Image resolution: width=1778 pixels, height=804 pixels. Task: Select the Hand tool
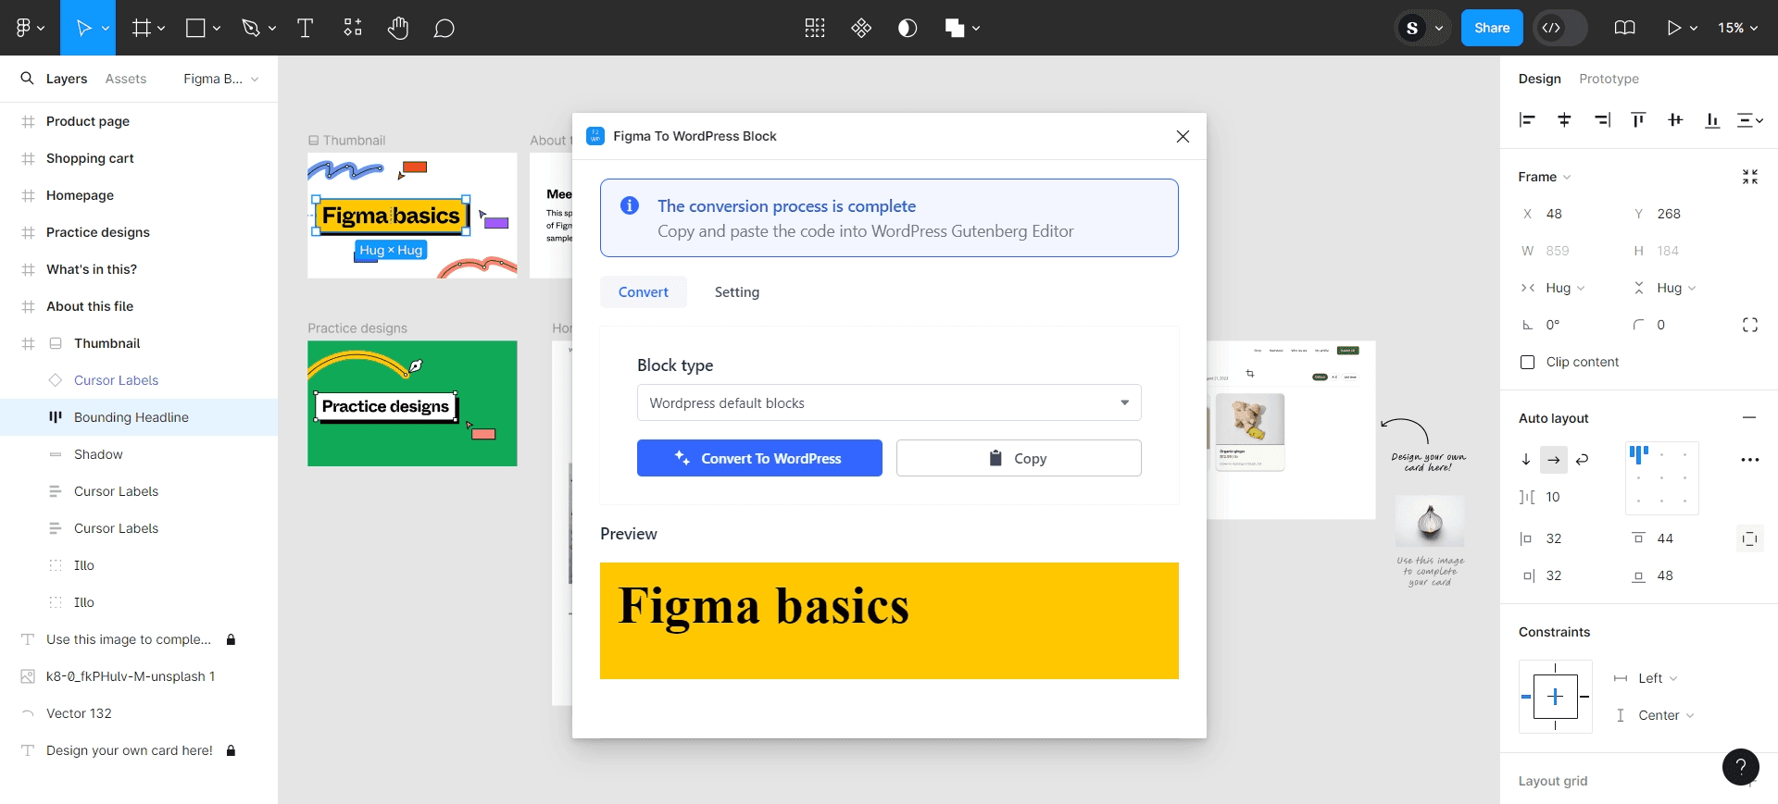pos(398,28)
